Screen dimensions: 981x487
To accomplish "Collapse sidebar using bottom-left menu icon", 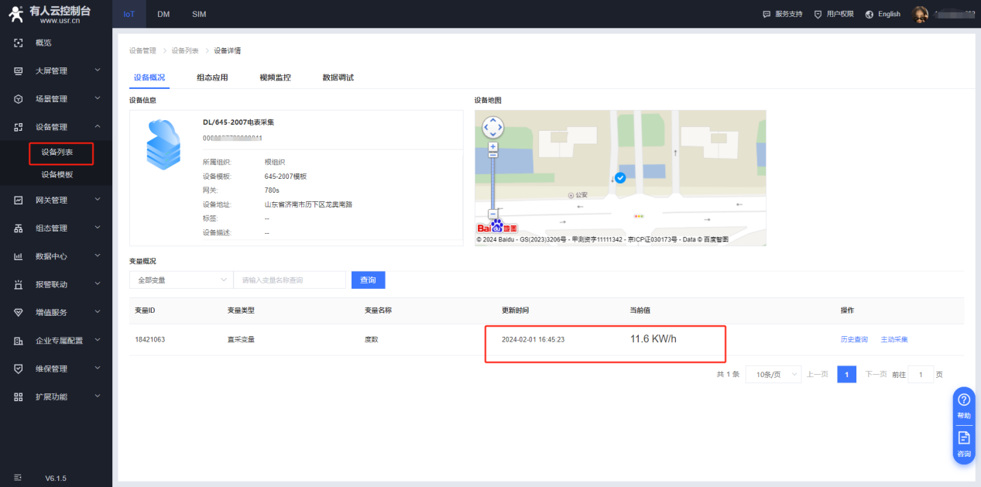I will [x=18, y=478].
